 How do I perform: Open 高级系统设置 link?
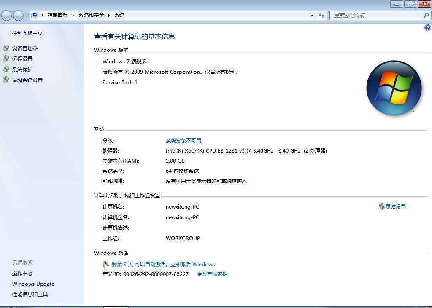(x=27, y=80)
